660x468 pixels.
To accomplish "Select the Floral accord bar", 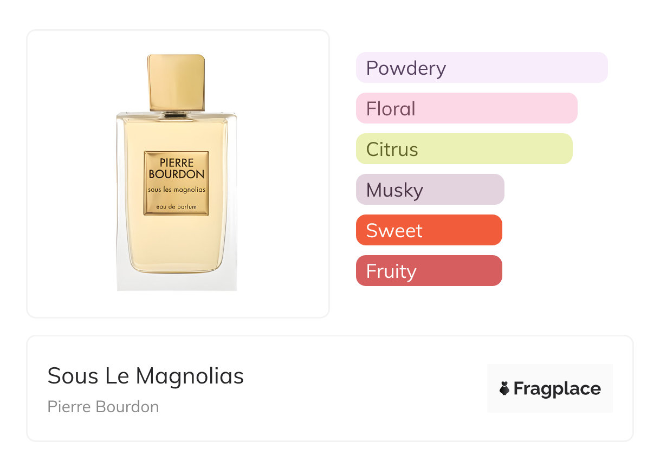I will click(x=466, y=108).
